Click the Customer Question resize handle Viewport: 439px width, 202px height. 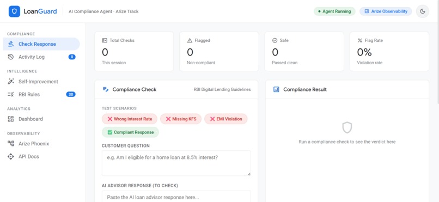tap(248, 174)
